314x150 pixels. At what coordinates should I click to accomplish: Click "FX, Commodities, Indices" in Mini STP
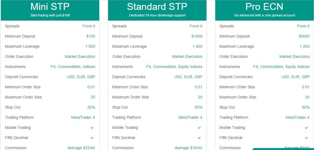[x=73, y=67]
